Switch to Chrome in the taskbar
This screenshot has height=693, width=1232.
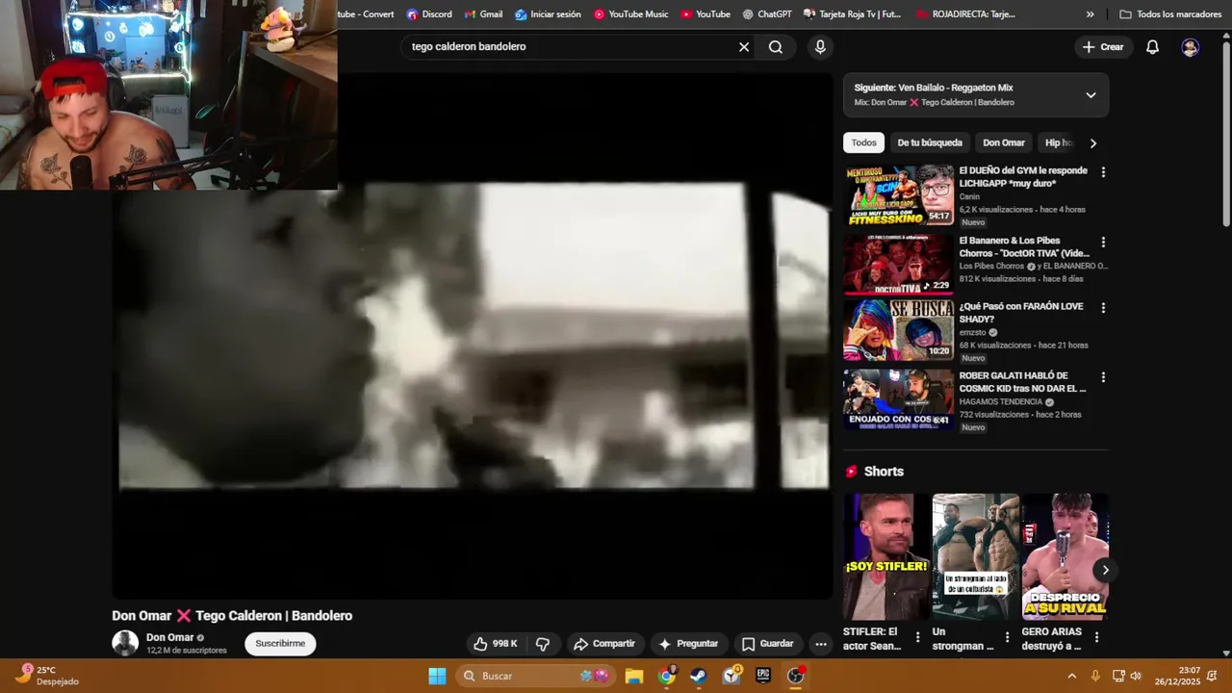(666, 676)
